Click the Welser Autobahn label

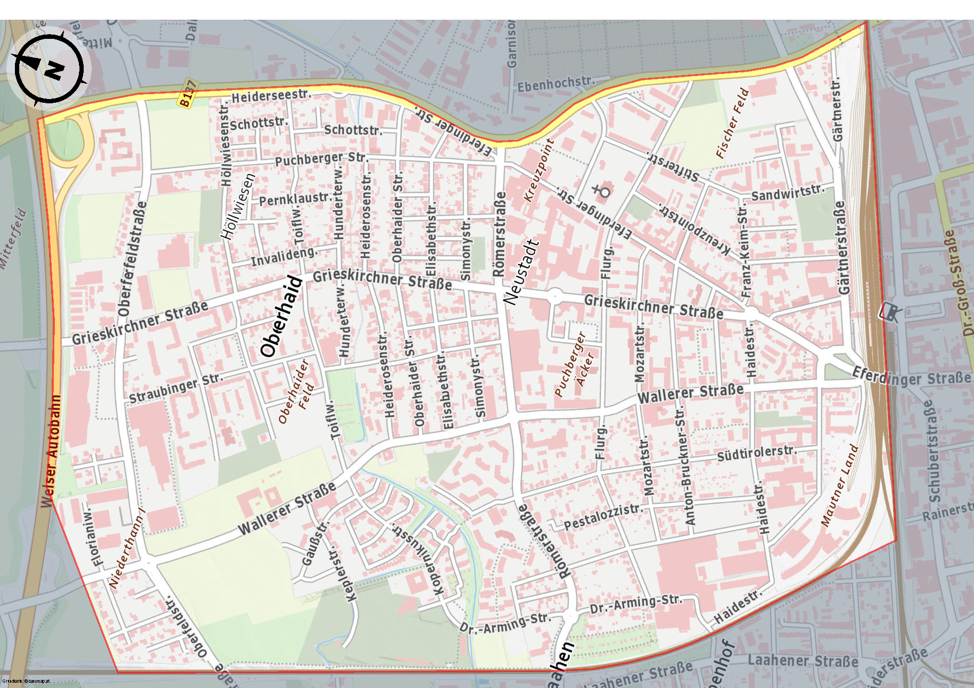click(51, 451)
